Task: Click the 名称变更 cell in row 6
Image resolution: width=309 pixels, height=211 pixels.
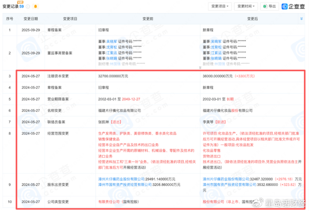Action: coord(55,111)
